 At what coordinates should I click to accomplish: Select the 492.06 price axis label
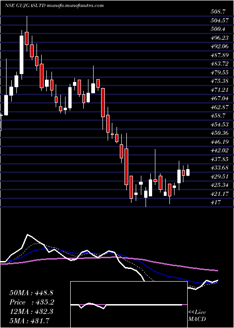point(219,47)
